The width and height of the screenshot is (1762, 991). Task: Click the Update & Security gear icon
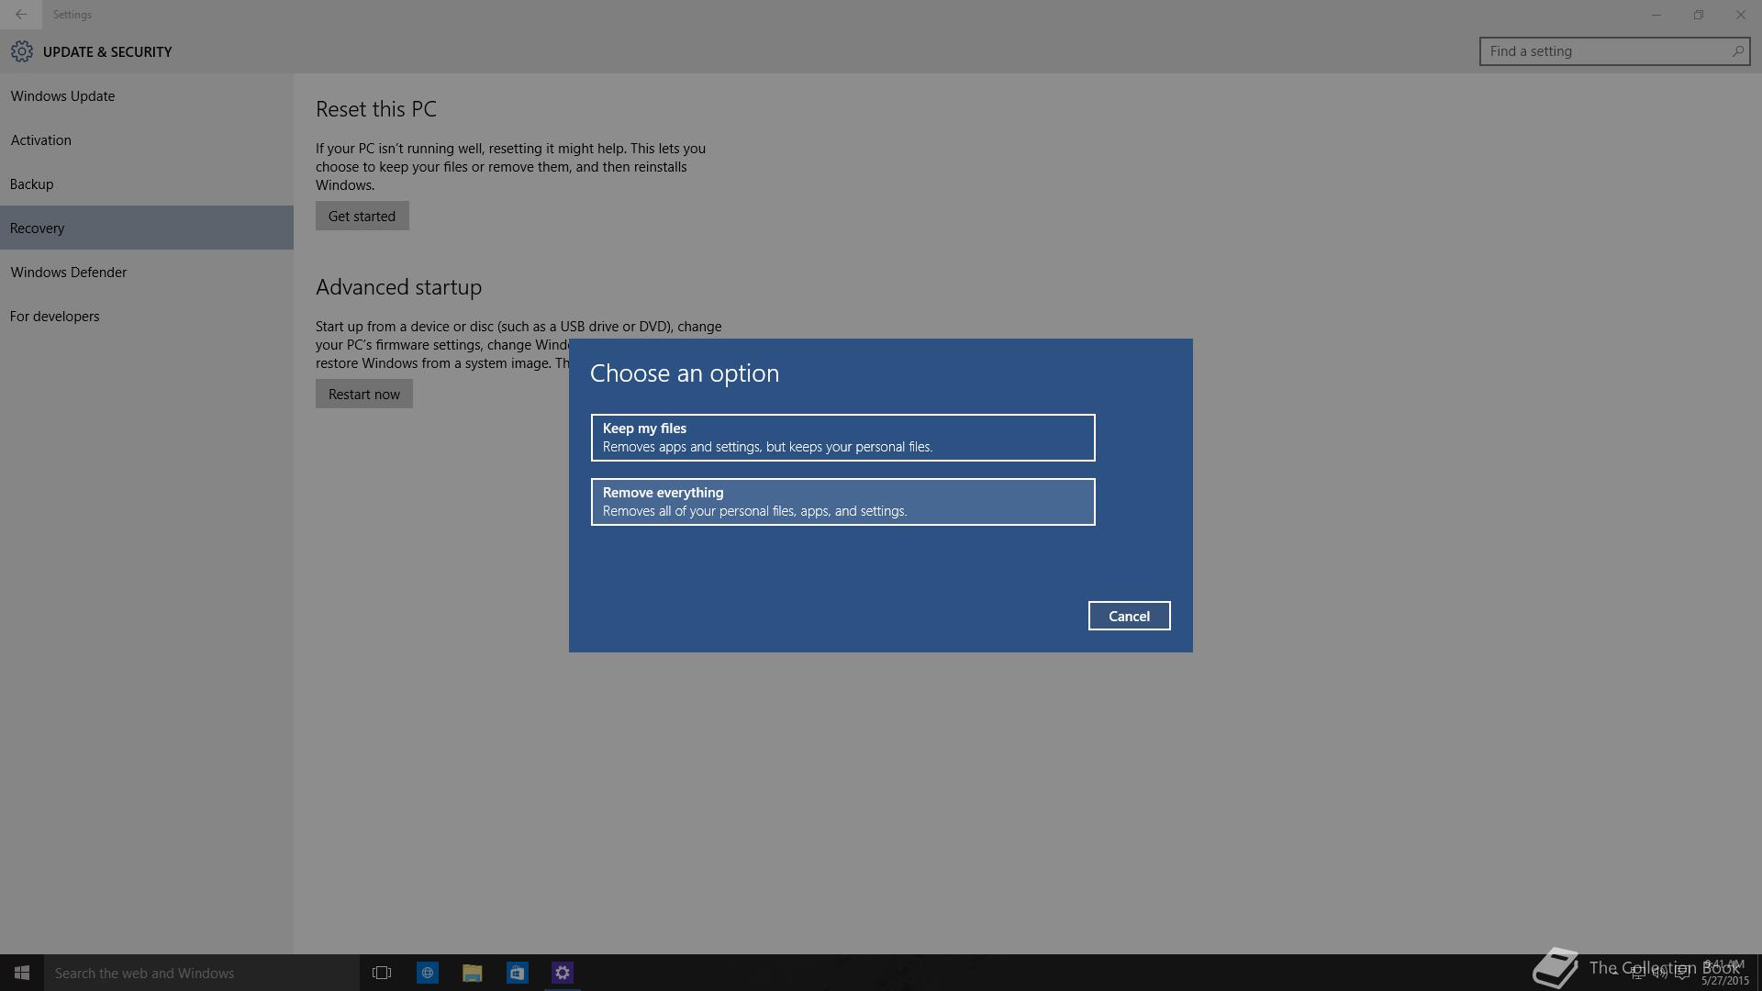[x=22, y=51]
